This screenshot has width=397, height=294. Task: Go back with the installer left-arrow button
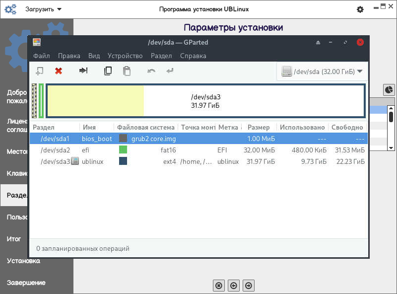[234, 286]
